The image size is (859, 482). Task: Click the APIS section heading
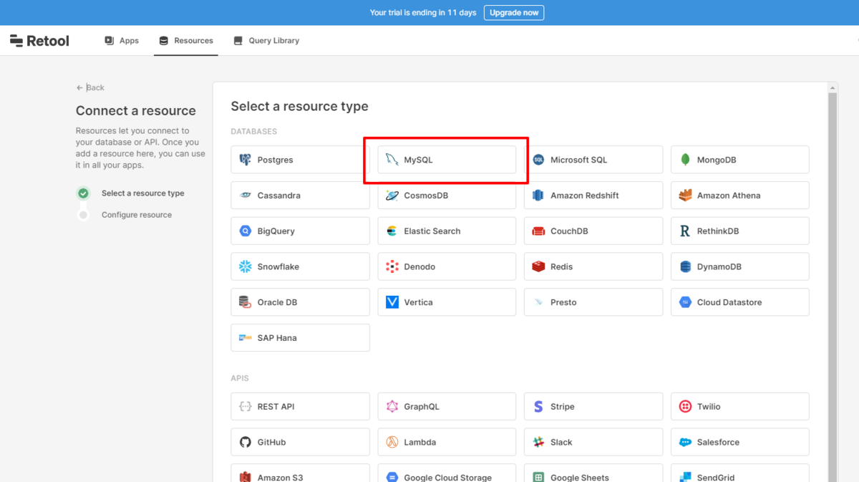(240, 378)
